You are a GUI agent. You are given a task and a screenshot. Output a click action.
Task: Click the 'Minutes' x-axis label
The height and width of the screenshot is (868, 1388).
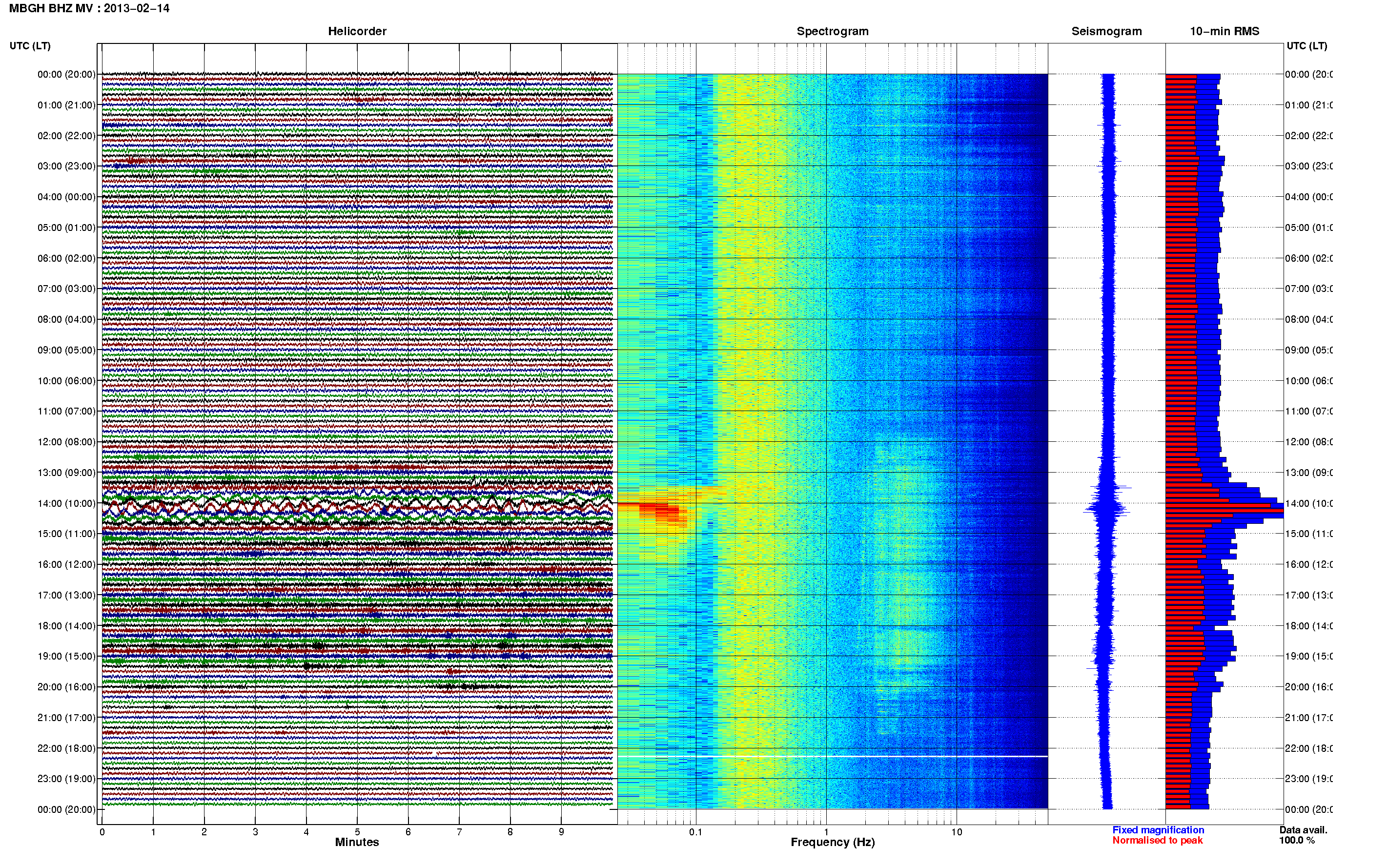point(357,842)
